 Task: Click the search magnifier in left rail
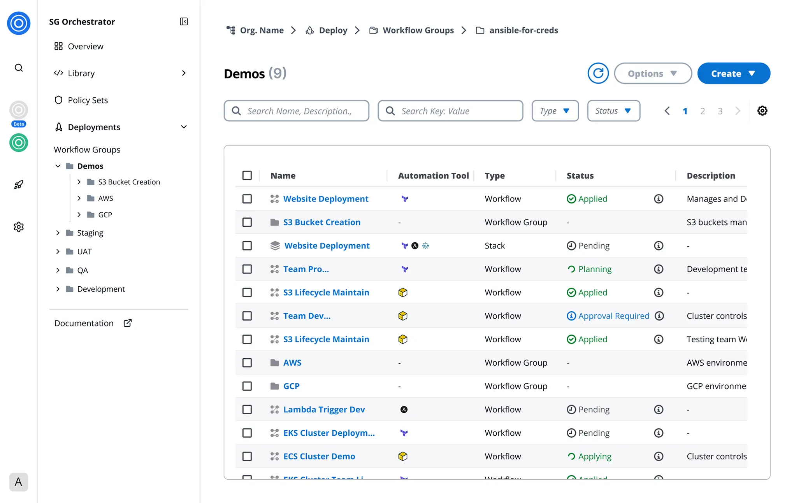pos(19,68)
